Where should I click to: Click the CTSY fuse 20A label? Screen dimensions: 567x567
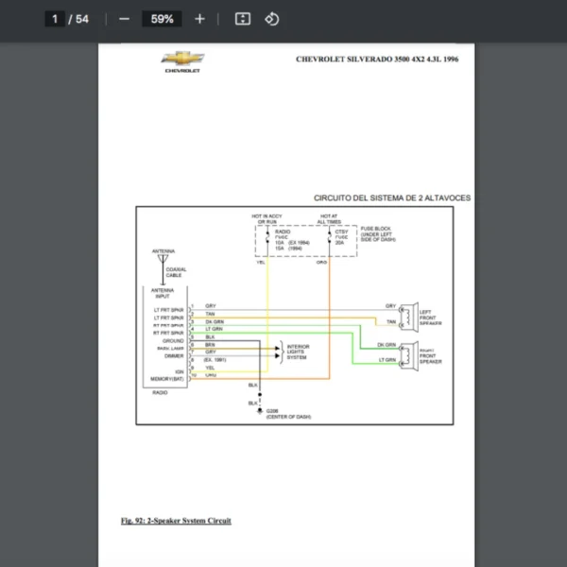(x=340, y=237)
